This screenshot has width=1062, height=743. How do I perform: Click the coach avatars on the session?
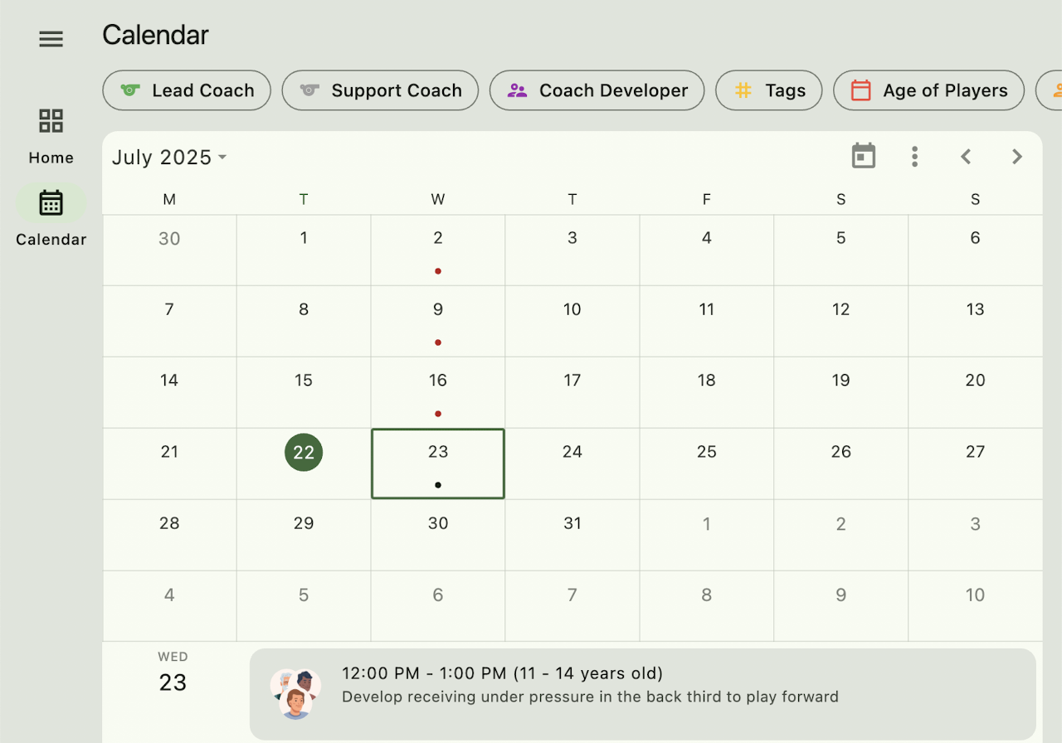tap(295, 693)
